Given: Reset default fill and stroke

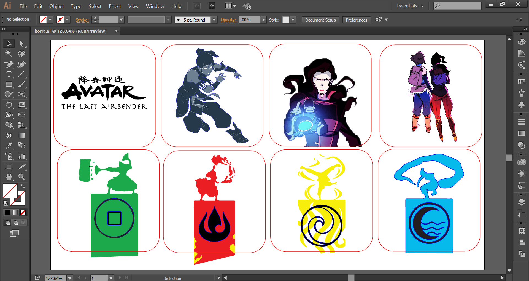Looking at the screenshot, I should coord(6,203).
